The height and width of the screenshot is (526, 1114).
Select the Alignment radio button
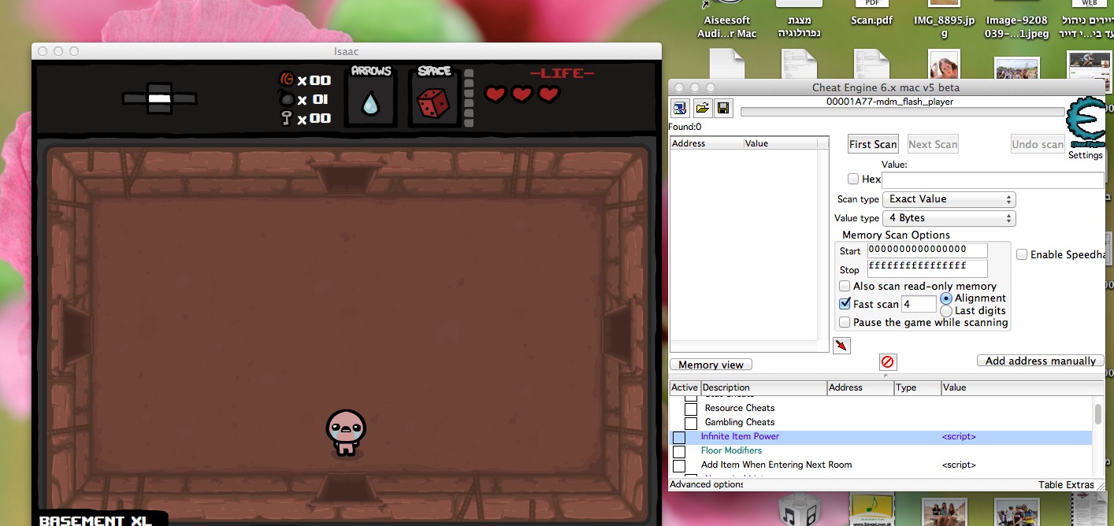coord(946,298)
